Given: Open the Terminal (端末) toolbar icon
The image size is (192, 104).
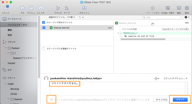Looking at the screenshot, I should coord(179,8).
